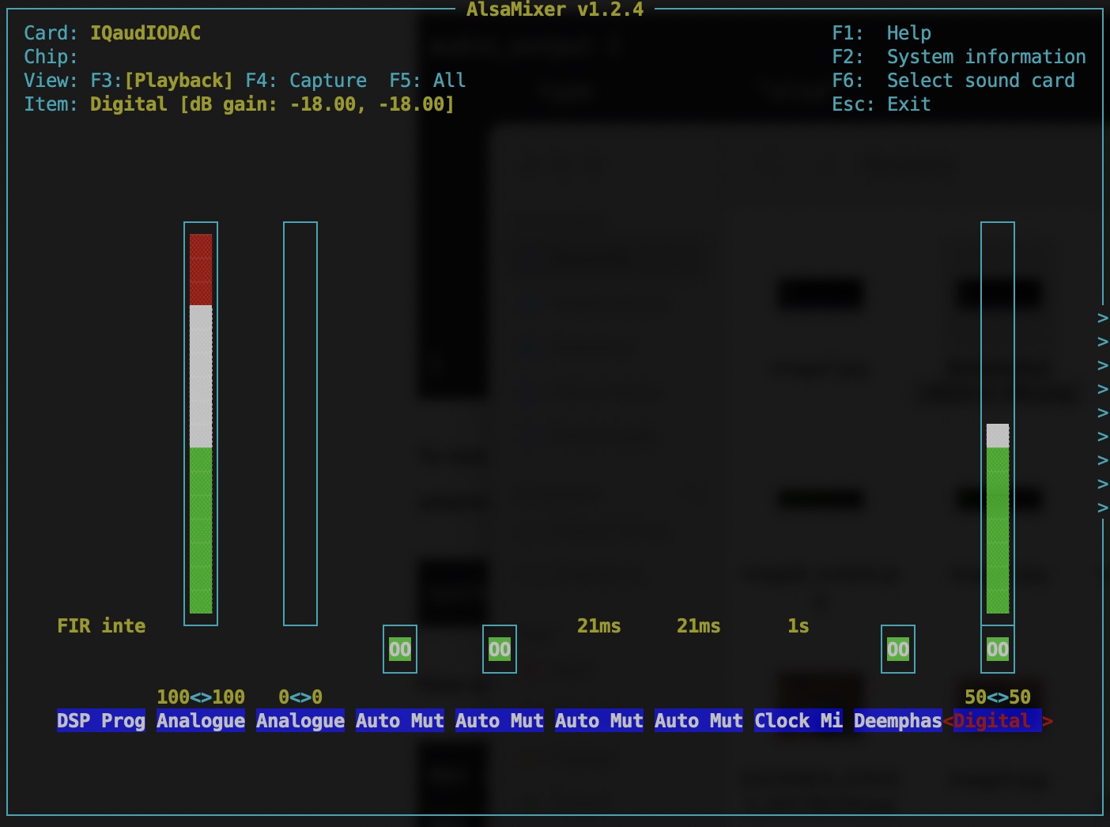Click Esc Exit to quit AlsaMixer

pos(881,104)
